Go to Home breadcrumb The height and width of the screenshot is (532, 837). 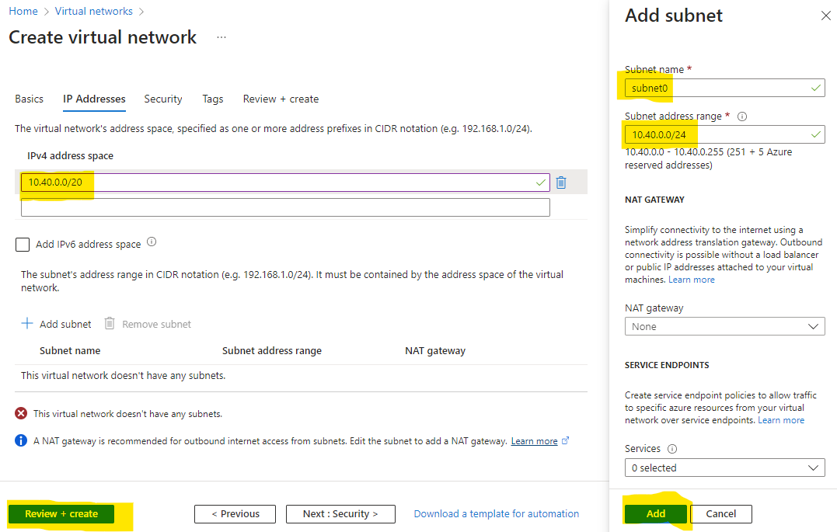(x=23, y=11)
